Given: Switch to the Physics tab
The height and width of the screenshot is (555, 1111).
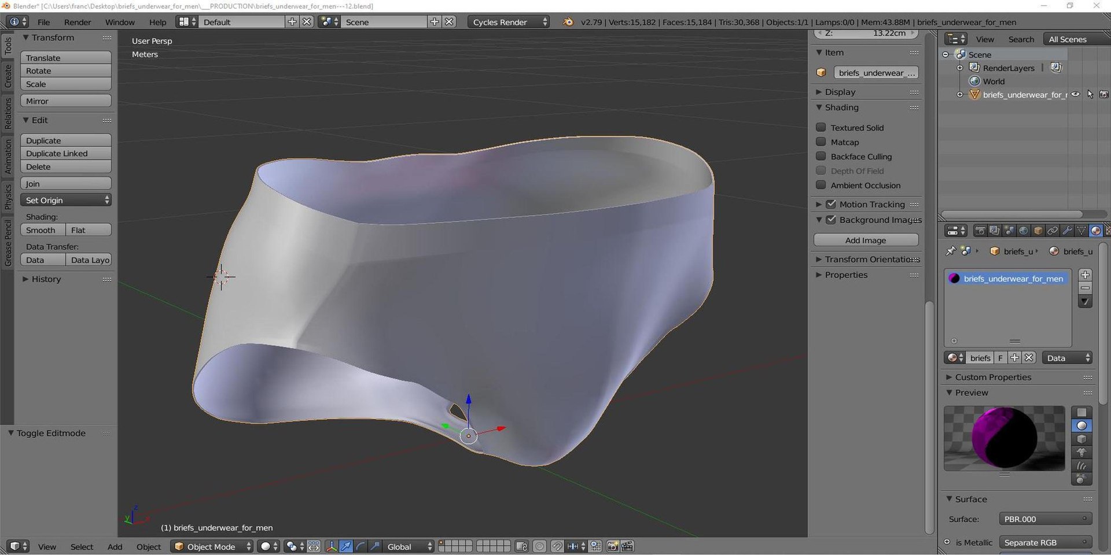Looking at the screenshot, I should [8, 197].
